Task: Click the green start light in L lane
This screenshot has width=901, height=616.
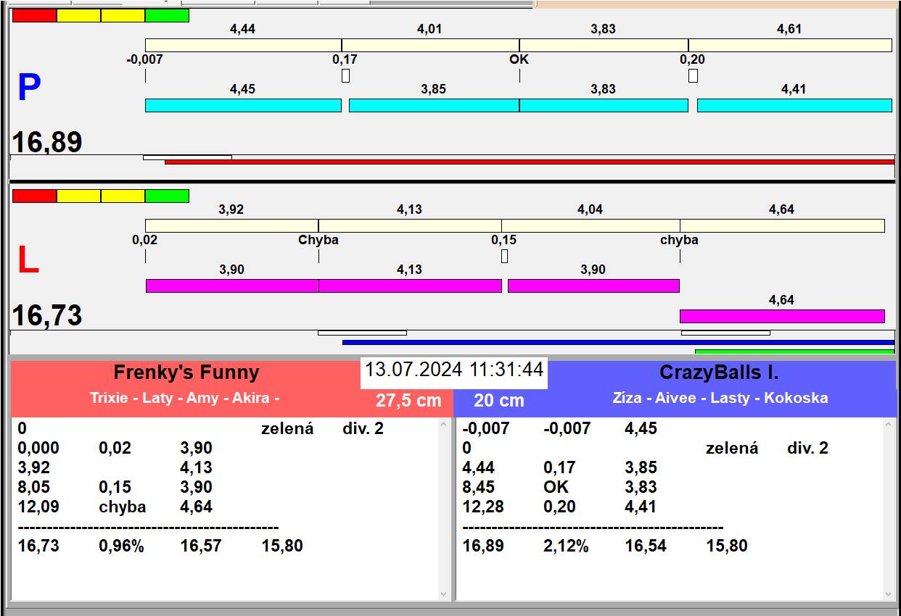Action: [167, 196]
